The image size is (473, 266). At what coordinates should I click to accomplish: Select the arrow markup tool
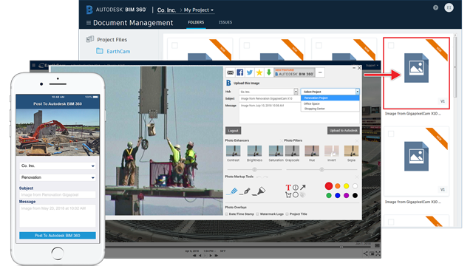(303, 187)
